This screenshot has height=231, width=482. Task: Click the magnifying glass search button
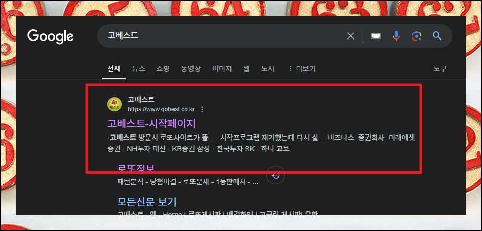point(437,36)
